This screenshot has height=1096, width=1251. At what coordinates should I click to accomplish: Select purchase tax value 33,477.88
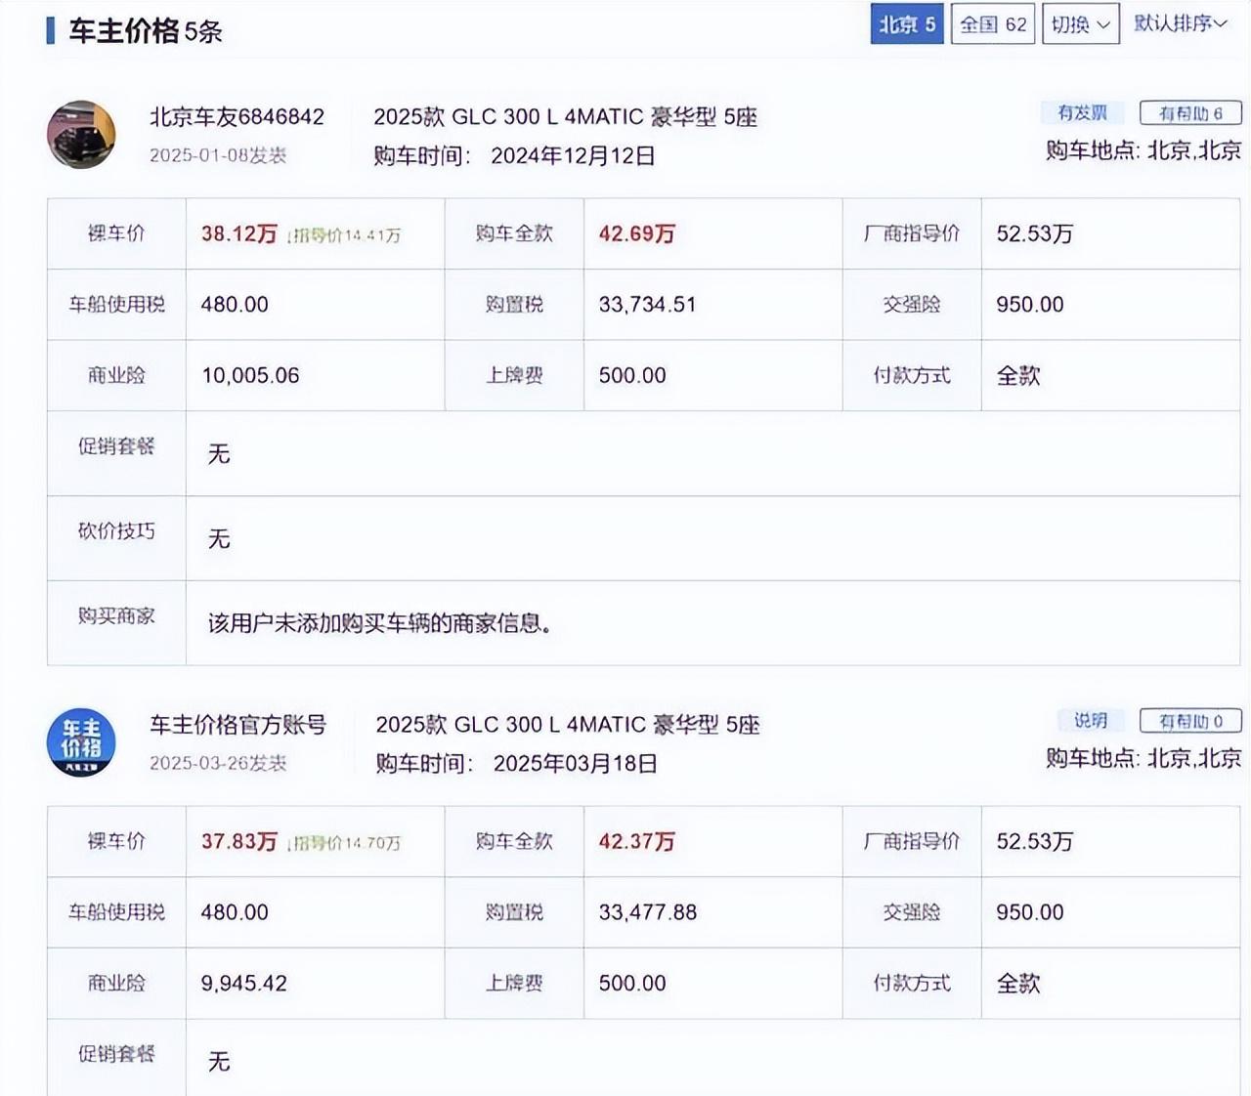648,912
